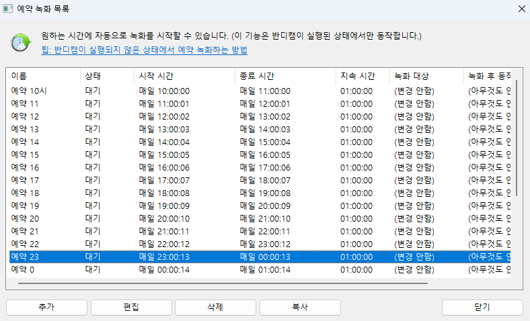530x321 pixels.
Task: Click the scheduled recording clock icon
Action: (20, 42)
